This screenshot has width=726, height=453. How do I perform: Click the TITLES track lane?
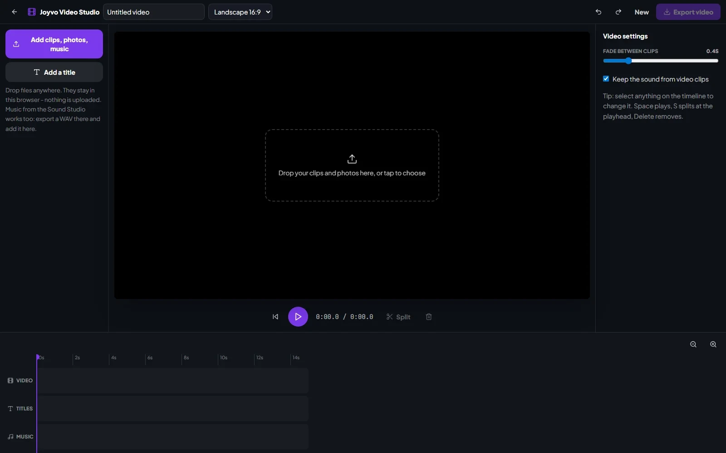pyautogui.click(x=172, y=409)
